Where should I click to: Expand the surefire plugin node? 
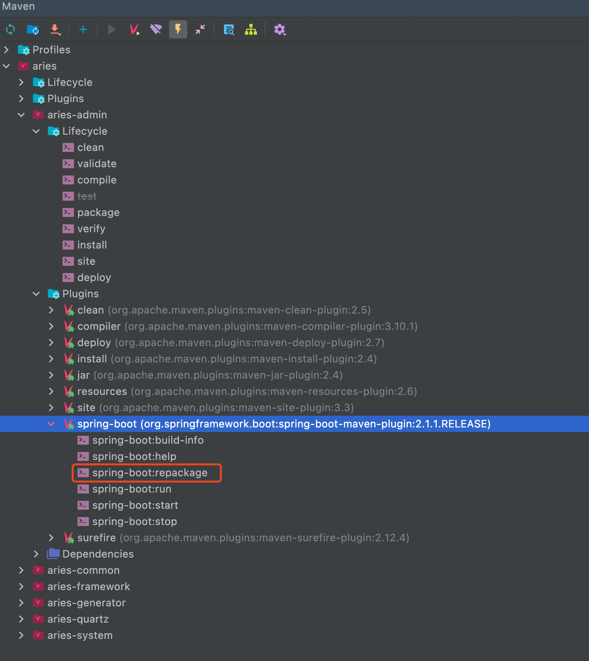coord(51,538)
